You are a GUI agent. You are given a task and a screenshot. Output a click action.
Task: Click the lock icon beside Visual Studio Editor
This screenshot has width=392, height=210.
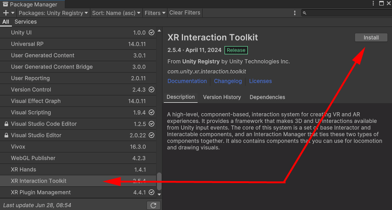point(6,136)
